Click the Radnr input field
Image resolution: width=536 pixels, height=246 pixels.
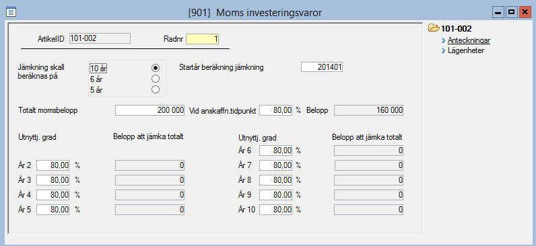click(203, 39)
